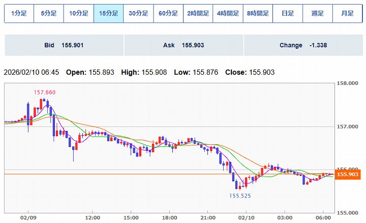Show the 2時間足 chart
Screen dimensions: 366x223
pos(198,14)
